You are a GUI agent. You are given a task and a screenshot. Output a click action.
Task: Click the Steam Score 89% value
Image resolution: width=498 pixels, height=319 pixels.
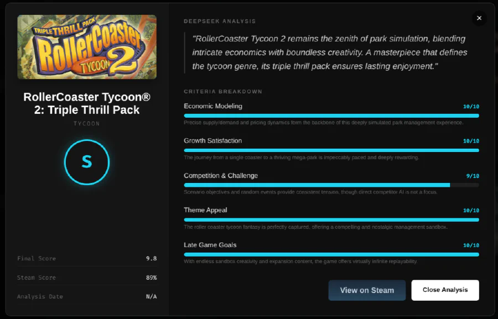click(x=151, y=278)
